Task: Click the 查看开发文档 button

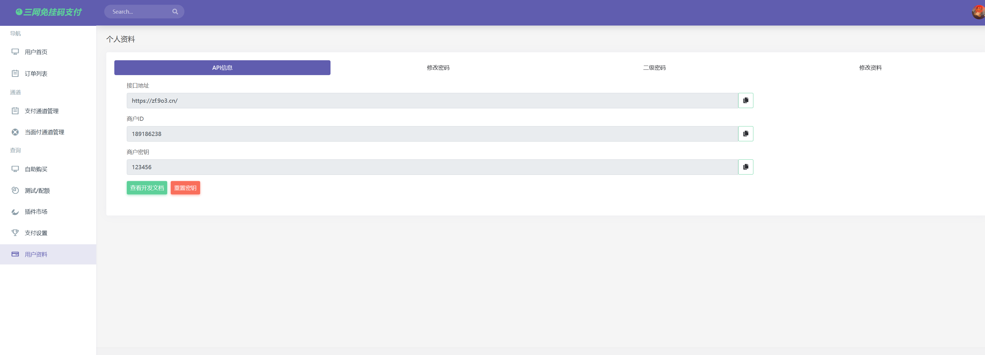Action: pos(147,188)
